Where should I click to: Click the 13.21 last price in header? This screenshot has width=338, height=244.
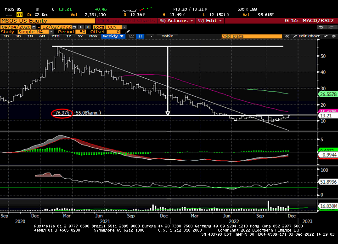[65, 9]
